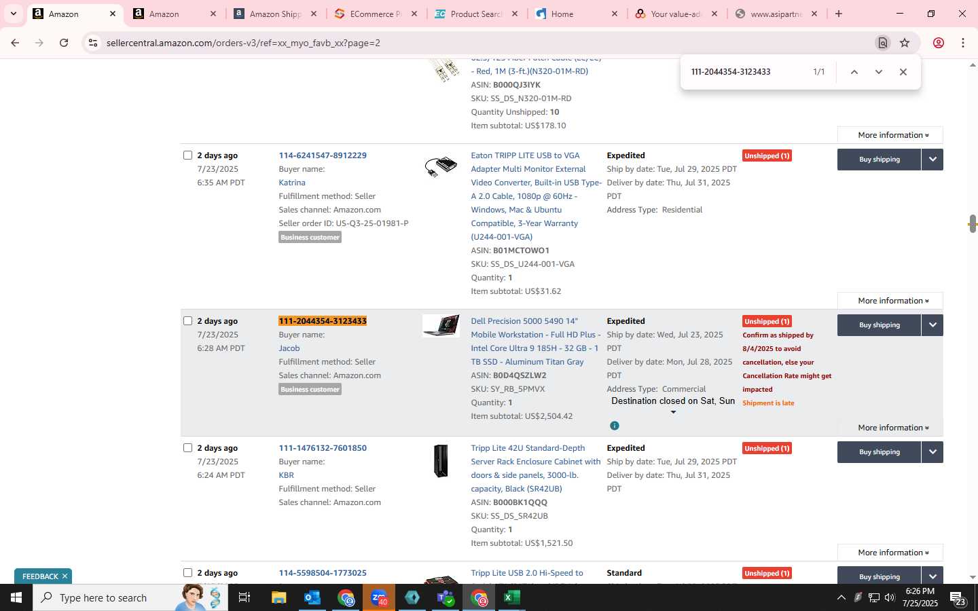Click Buy shipping for Eaton VGA adapter order

click(x=880, y=160)
